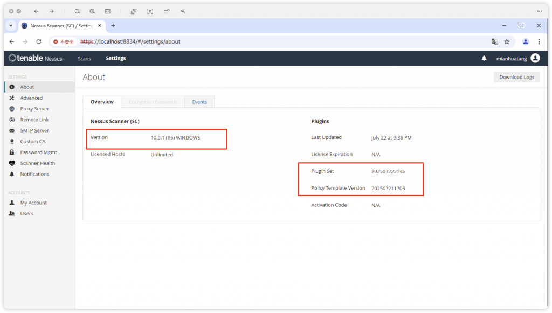Open Remote Link settings
This screenshot has width=552, height=313.
(x=34, y=120)
